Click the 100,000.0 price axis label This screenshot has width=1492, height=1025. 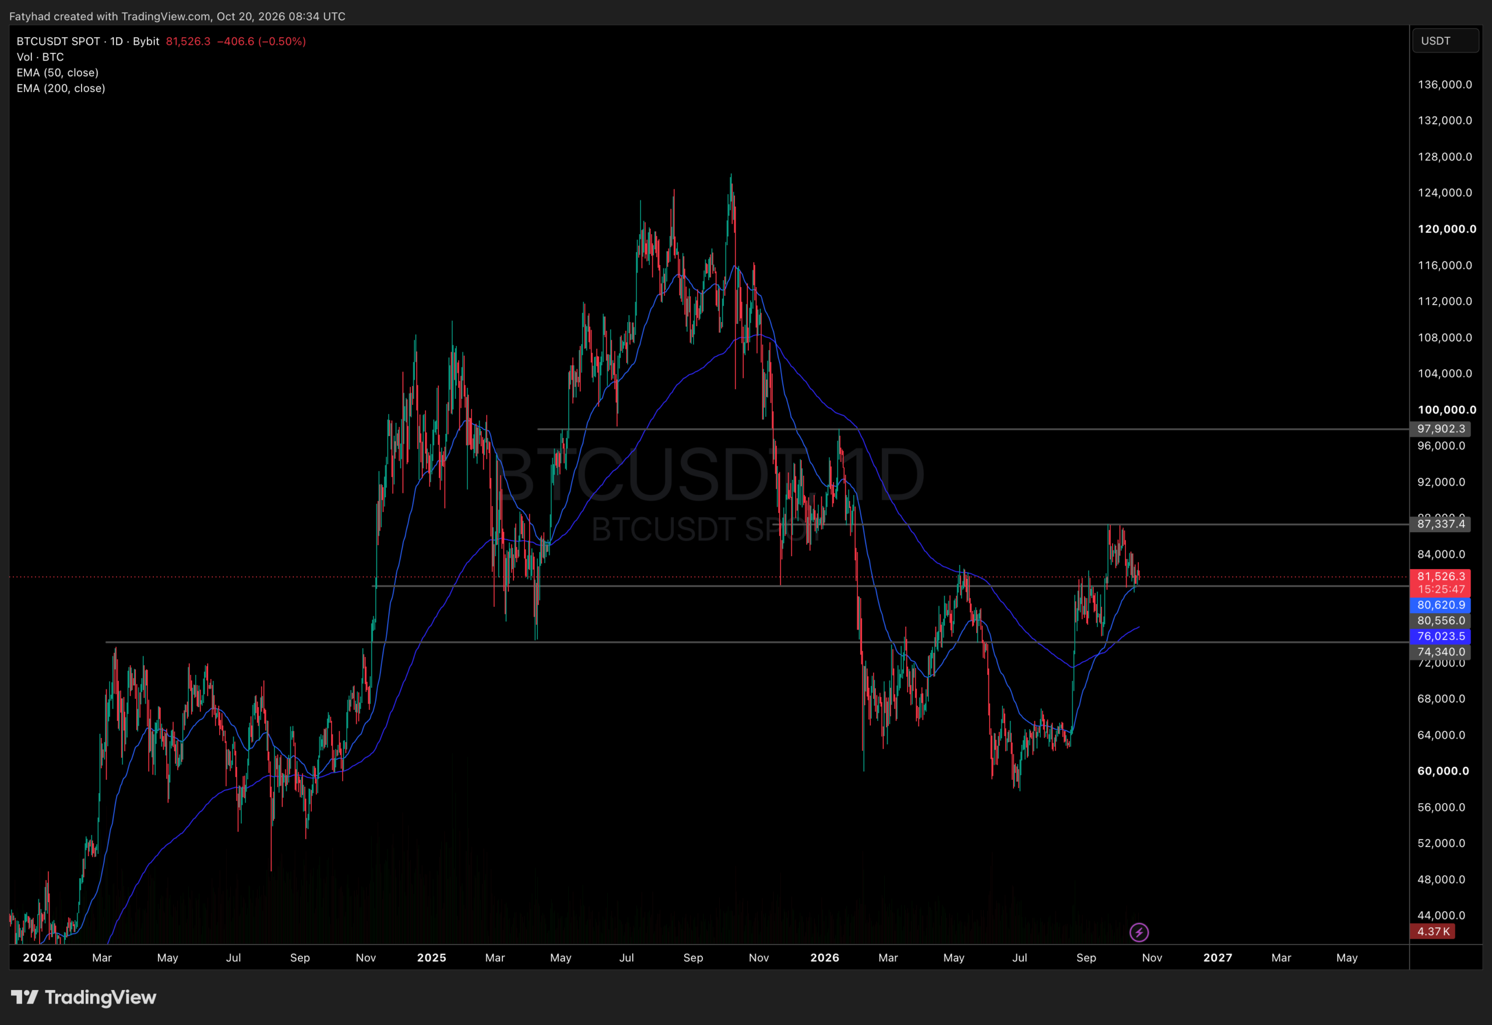[x=1447, y=410]
